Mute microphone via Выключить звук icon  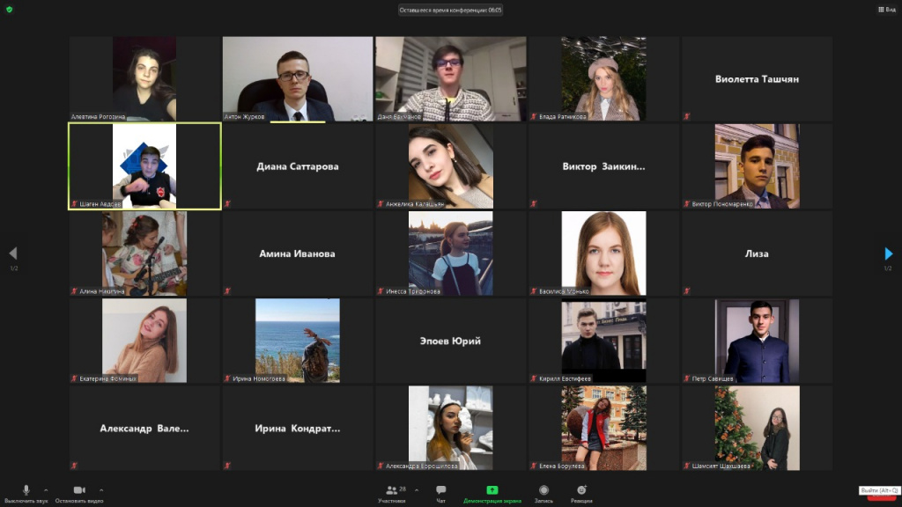tap(26, 489)
